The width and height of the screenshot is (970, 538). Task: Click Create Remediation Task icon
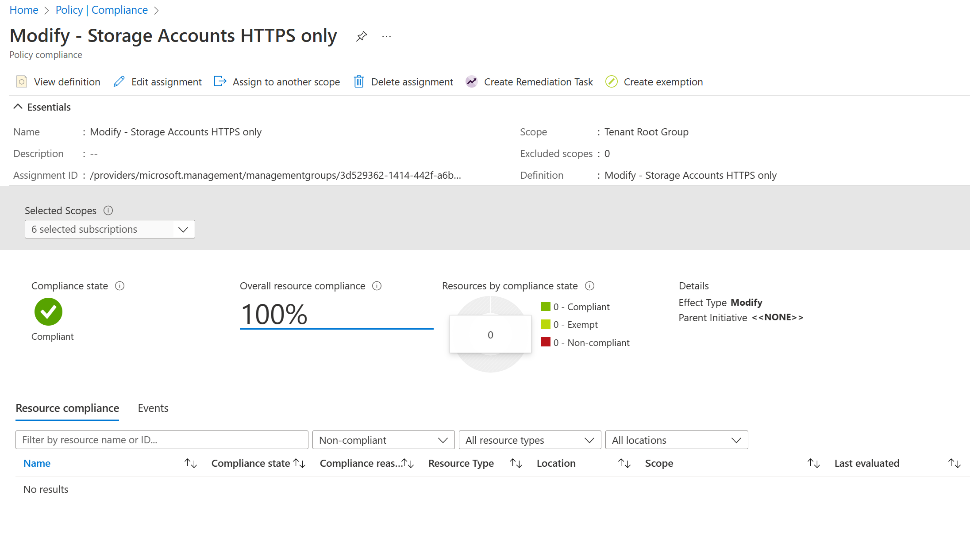pyautogui.click(x=472, y=82)
